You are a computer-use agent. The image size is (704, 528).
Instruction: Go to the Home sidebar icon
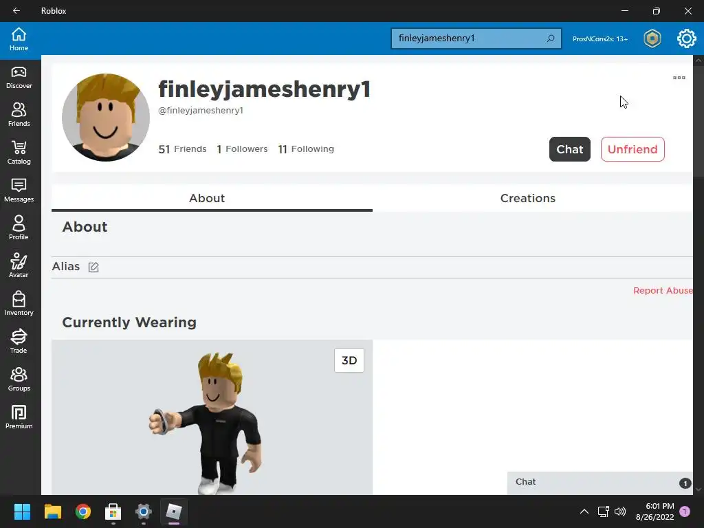19,39
